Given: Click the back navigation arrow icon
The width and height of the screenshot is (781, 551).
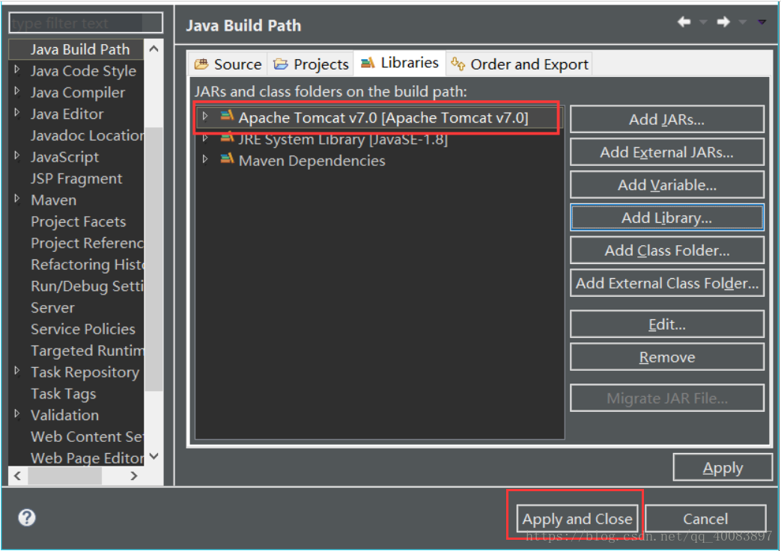Looking at the screenshot, I should pos(684,22).
